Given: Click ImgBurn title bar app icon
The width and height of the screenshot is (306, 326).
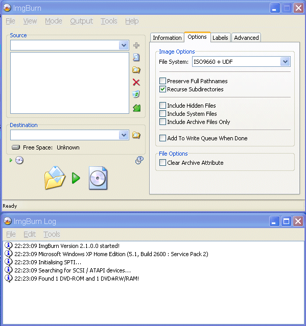Looking at the screenshot, I should [7, 8].
